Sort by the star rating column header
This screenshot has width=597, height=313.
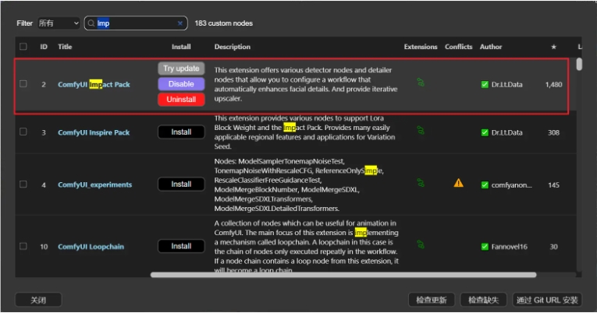tap(553, 47)
